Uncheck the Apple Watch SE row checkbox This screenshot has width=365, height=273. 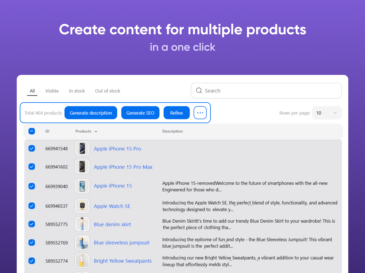32,206
